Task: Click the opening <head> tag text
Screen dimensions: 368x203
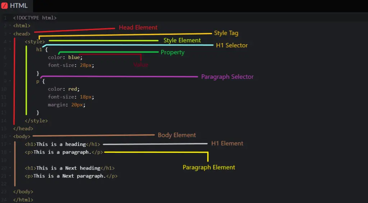Action: point(22,34)
